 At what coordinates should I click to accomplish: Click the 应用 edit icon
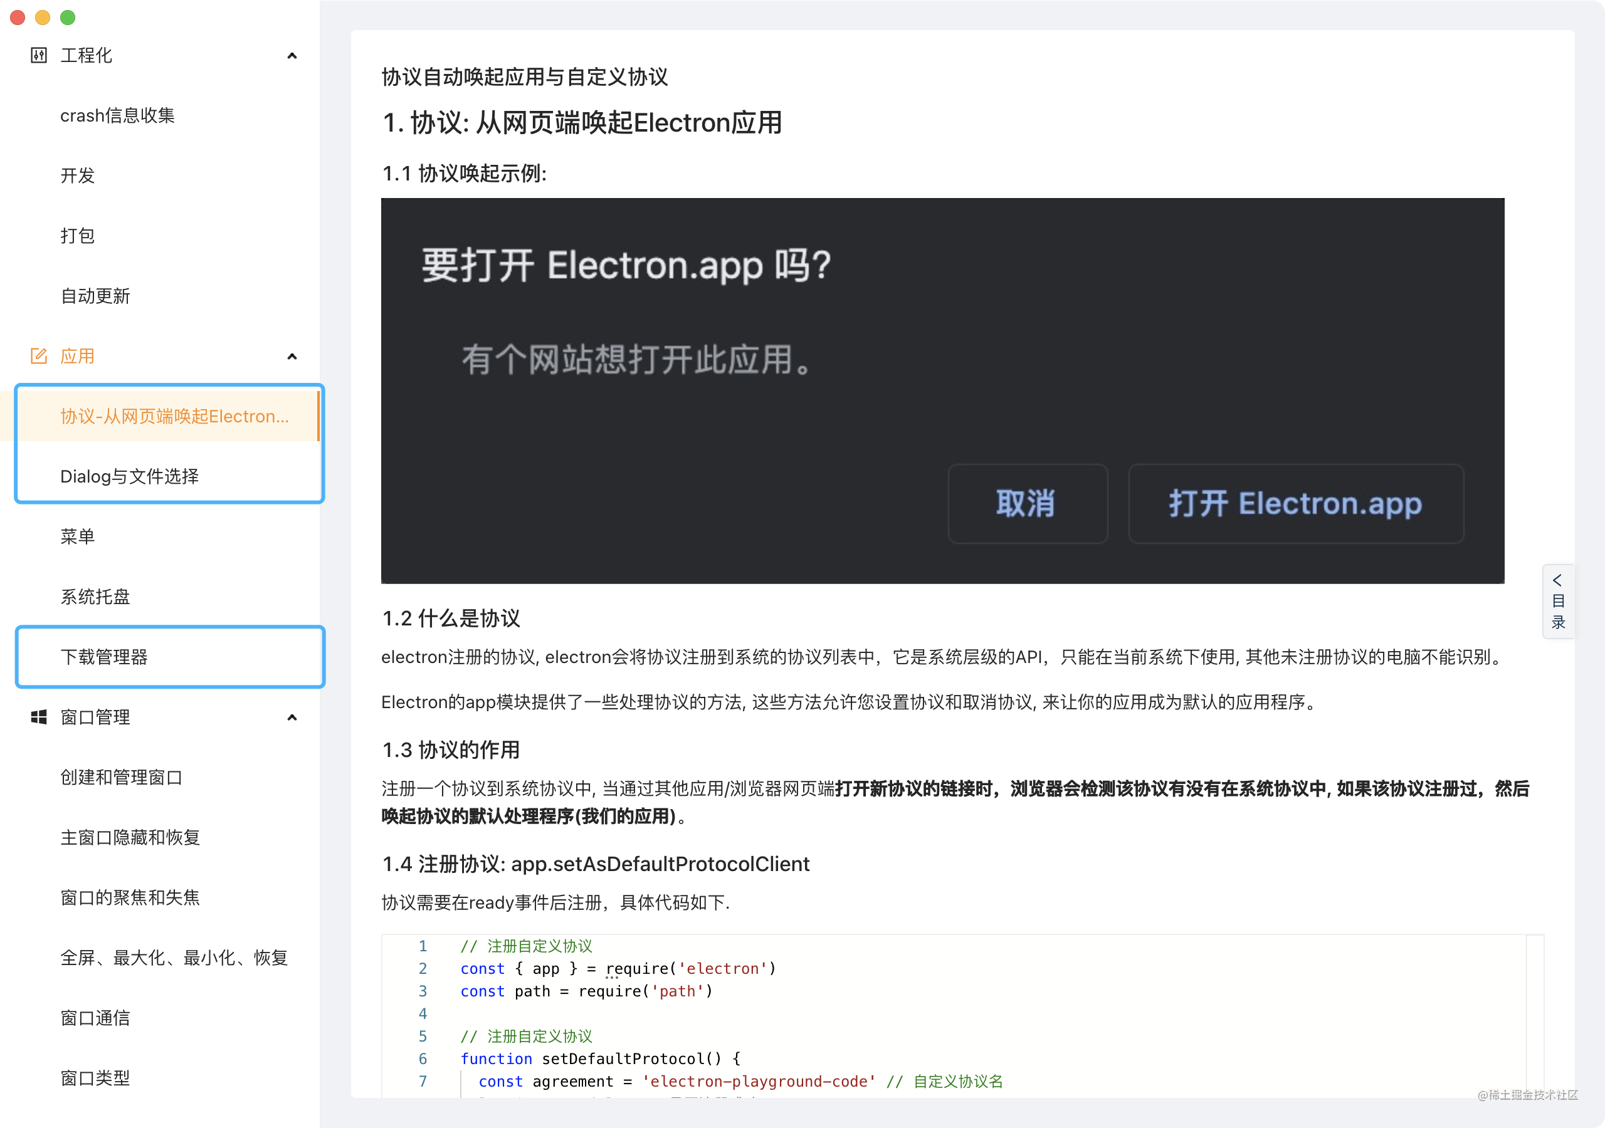tap(39, 356)
